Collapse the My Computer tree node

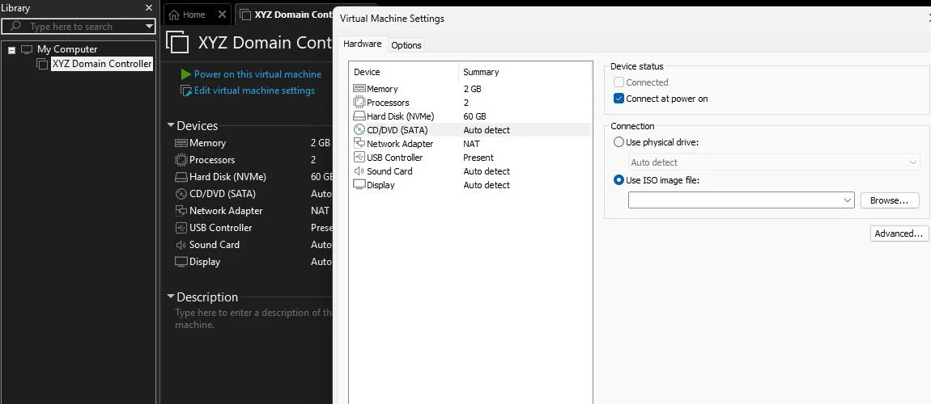[11, 50]
